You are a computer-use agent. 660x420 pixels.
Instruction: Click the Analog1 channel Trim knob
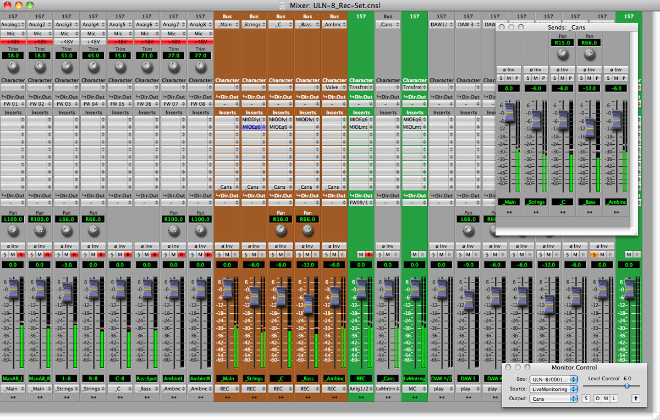(x=13, y=67)
